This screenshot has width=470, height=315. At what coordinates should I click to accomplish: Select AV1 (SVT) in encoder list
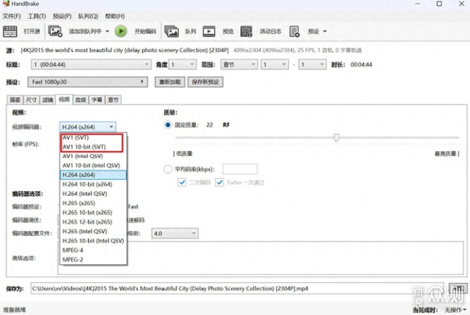tap(93, 138)
